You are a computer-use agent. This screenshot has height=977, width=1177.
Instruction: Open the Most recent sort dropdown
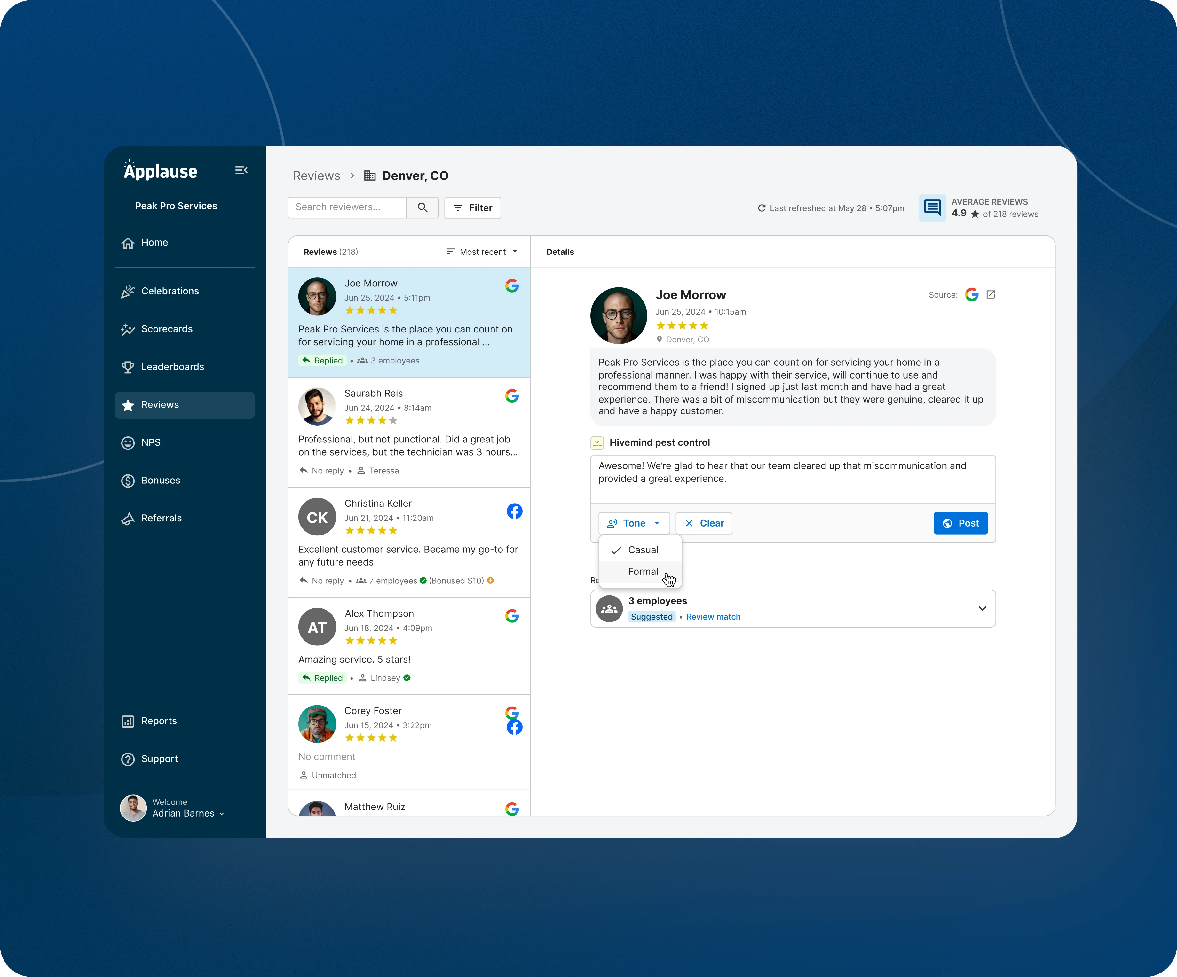coord(482,252)
